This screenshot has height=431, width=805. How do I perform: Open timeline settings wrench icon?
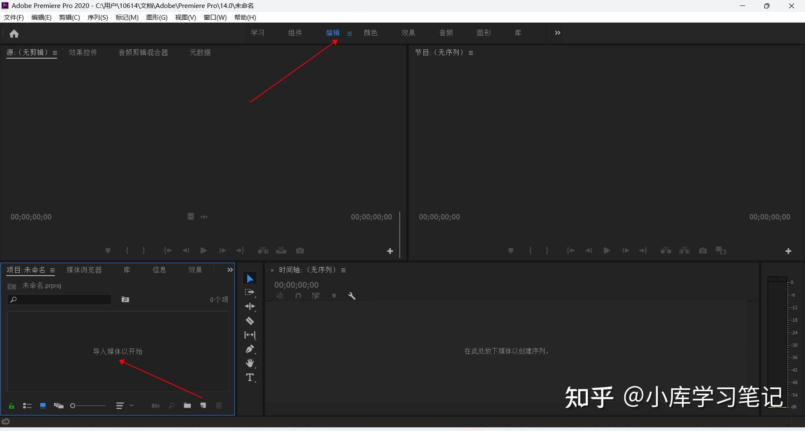[352, 296]
